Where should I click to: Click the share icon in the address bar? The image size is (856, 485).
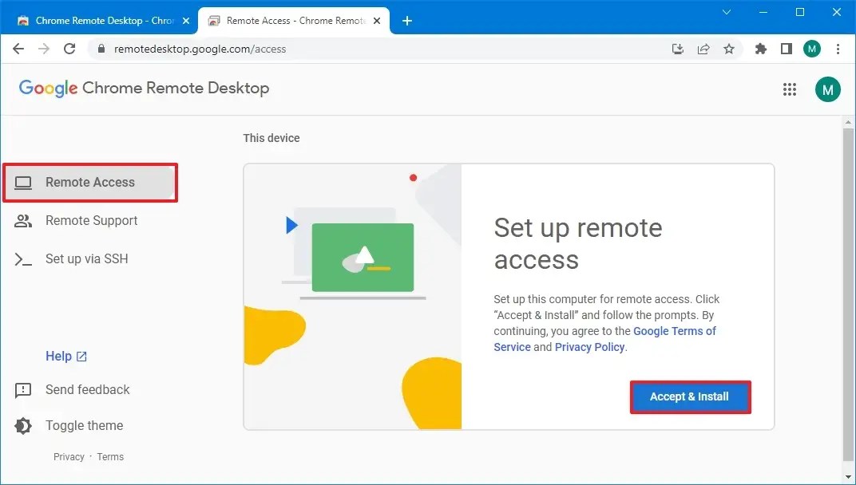pos(703,49)
